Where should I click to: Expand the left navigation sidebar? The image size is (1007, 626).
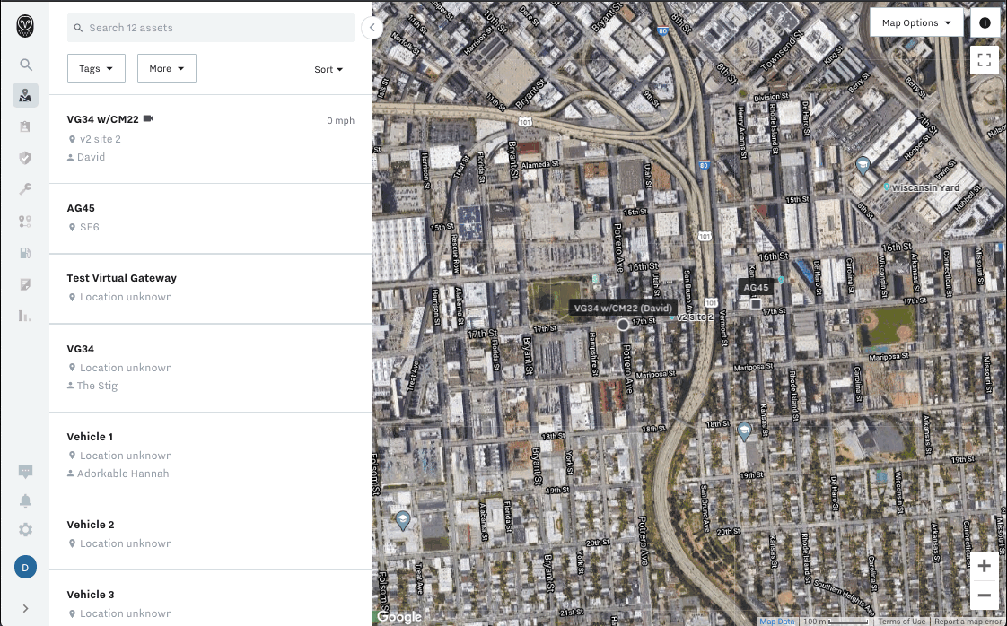25,608
